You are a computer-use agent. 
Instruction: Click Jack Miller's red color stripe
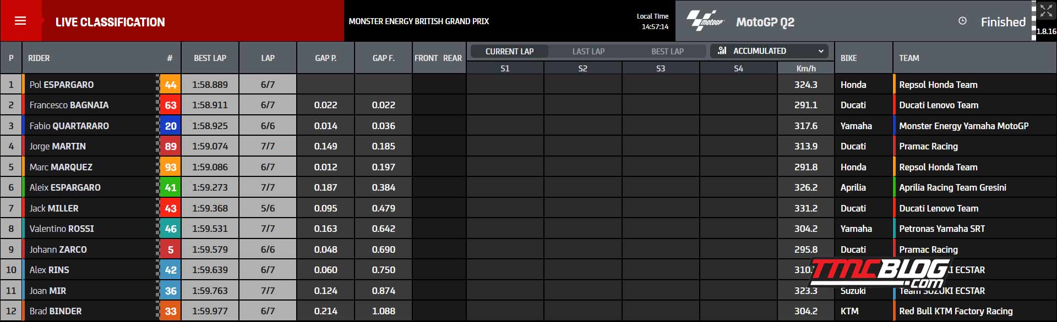coord(24,208)
